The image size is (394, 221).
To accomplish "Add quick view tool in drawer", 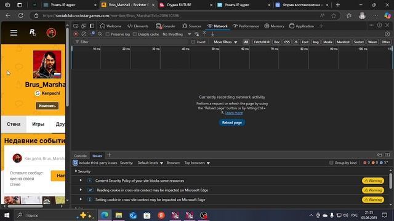I will pyautogui.click(x=109, y=155).
